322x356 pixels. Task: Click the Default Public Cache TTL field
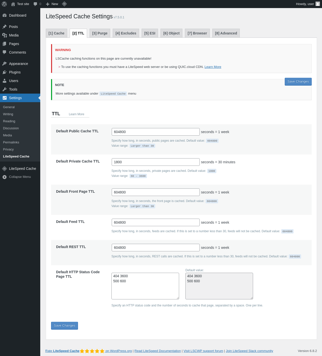tap(156, 132)
